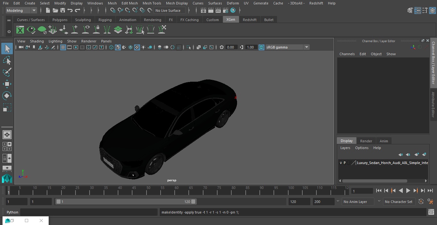Click the time range slider bar

click(x=126, y=202)
